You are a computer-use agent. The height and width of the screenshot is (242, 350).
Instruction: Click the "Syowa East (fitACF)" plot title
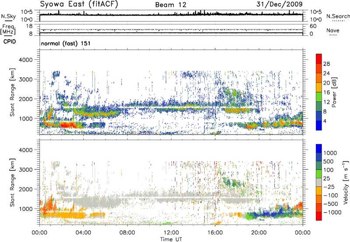click(79, 4)
